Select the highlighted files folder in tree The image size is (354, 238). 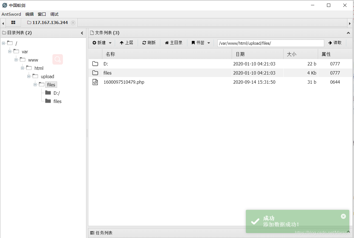pos(51,85)
